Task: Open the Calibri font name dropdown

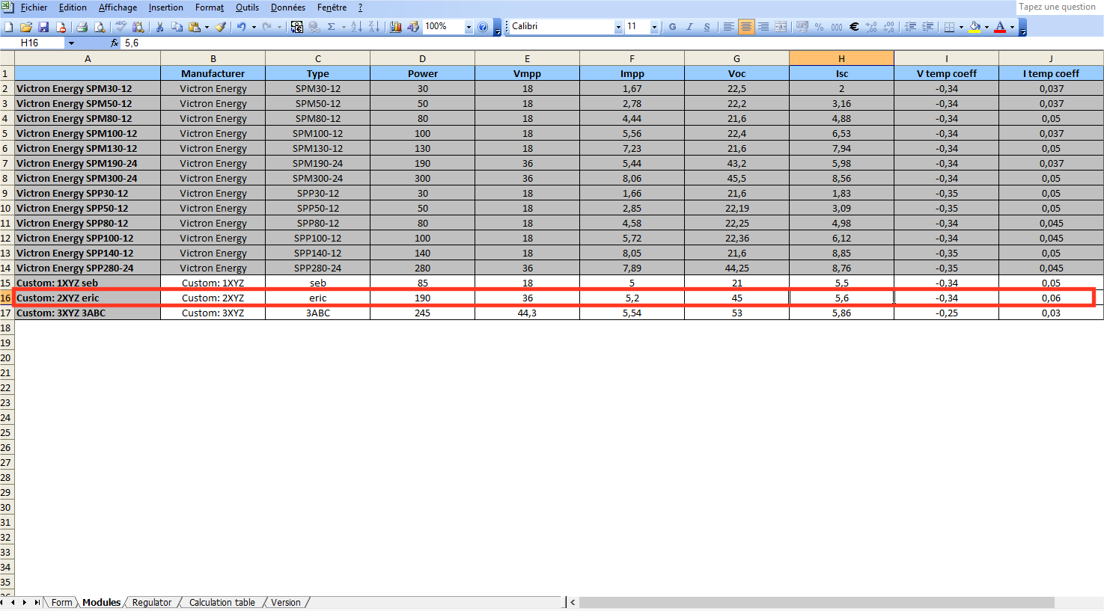Action: coord(618,27)
